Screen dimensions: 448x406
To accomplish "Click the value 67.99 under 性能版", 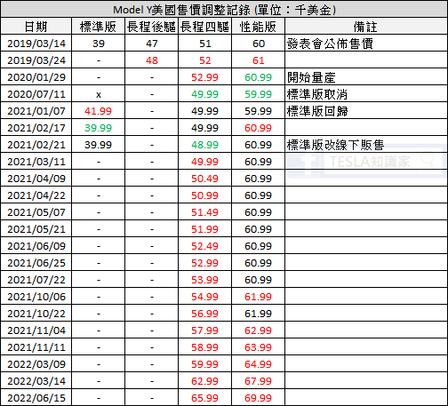I will (x=258, y=381).
